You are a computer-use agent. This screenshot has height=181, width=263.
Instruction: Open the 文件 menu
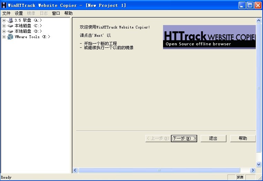click(x=6, y=13)
